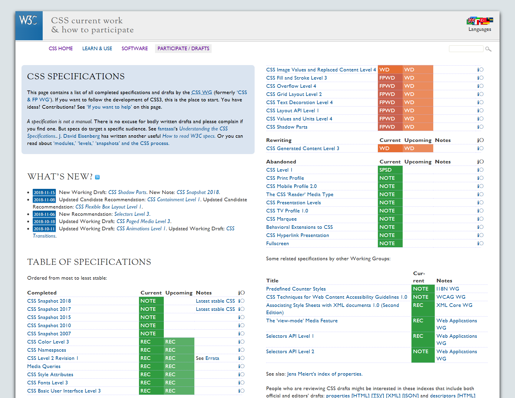Open properties [HTML] index link
Image resolution: width=515 pixels, height=398 pixels.
point(348,396)
